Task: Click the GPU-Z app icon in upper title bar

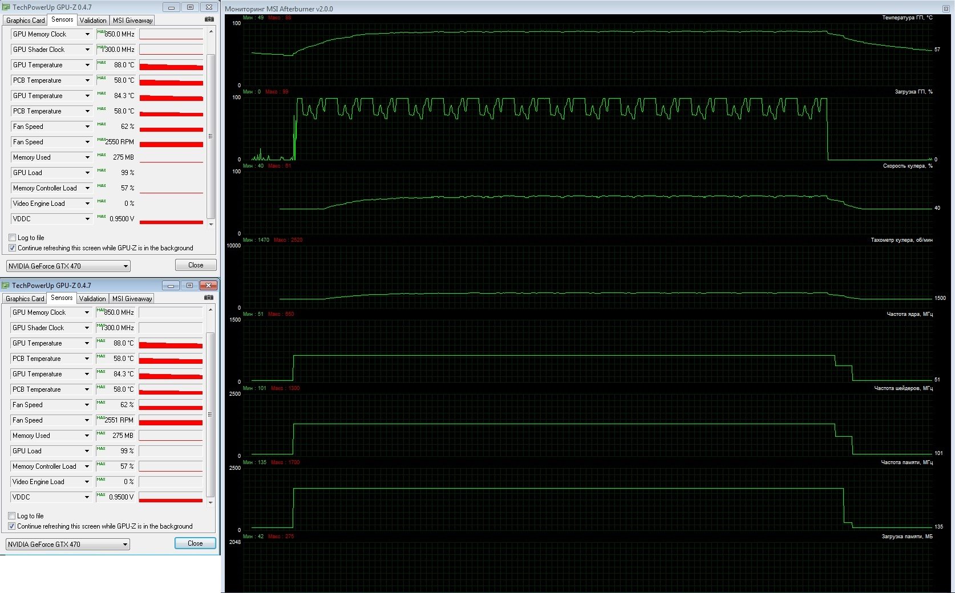Action: pyautogui.click(x=6, y=7)
